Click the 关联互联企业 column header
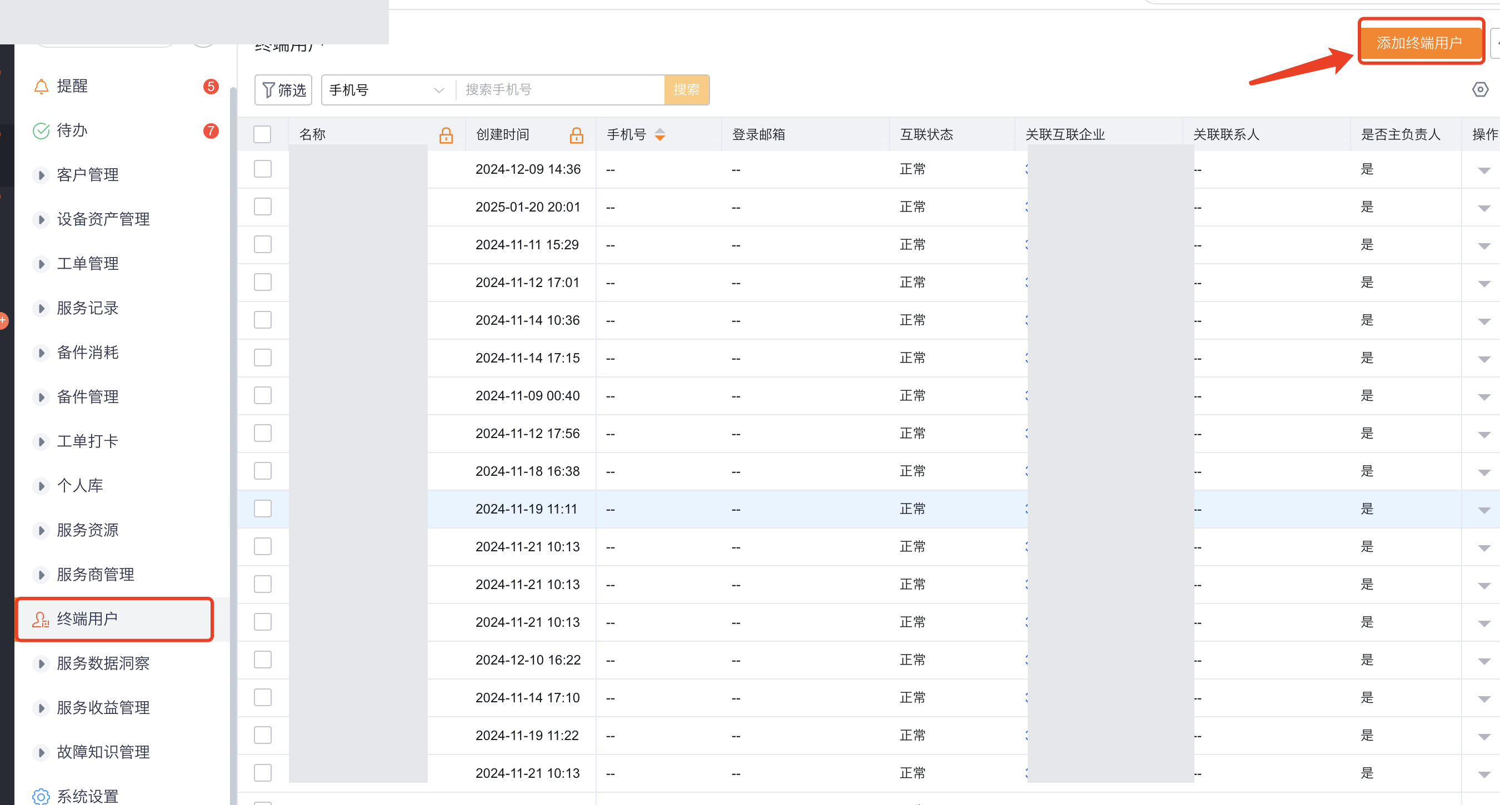 (x=1065, y=135)
